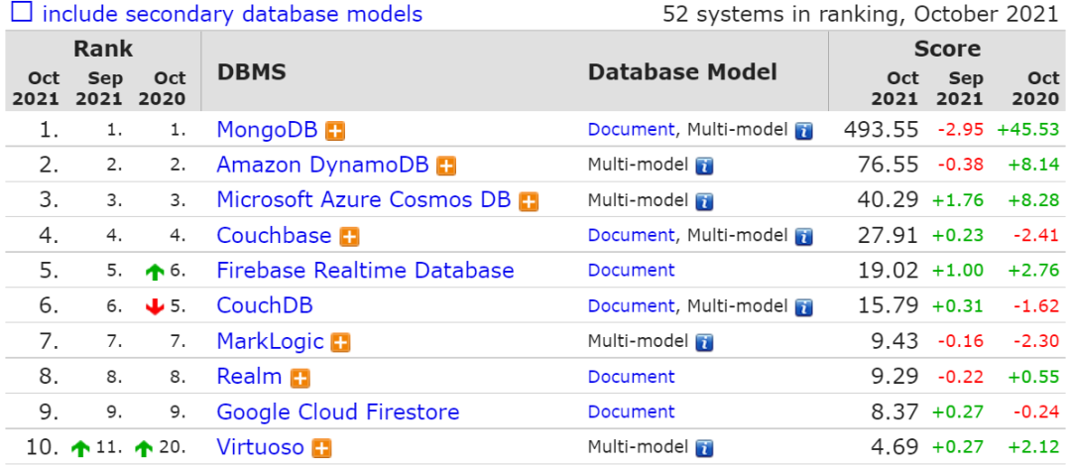Click the MarkLogic DBMS name
The image size is (1071, 468).
(270, 342)
